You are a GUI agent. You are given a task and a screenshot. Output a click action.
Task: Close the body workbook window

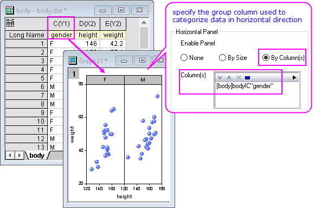(140, 10)
